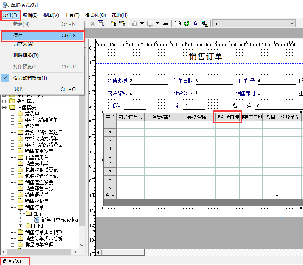The height and width of the screenshot is (265, 303).
Task: Open the 无 combo box in toolbar
Action: [x=254, y=23]
